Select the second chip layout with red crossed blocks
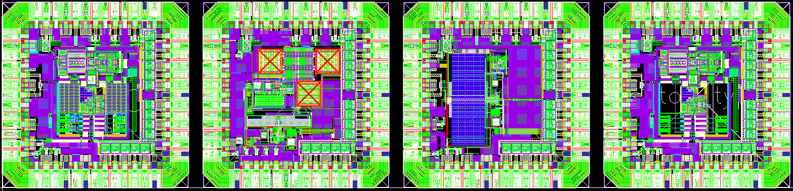This screenshot has width=793, height=191. tap(297, 94)
